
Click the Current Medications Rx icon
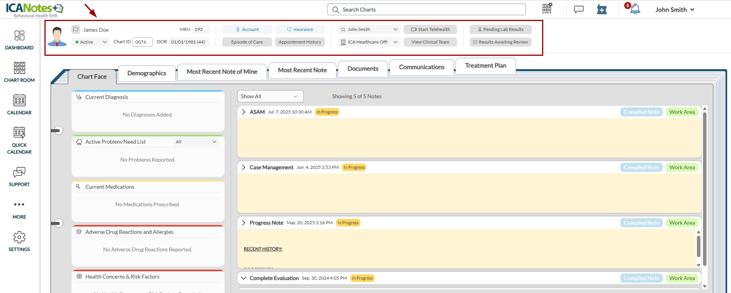coord(78,186)
